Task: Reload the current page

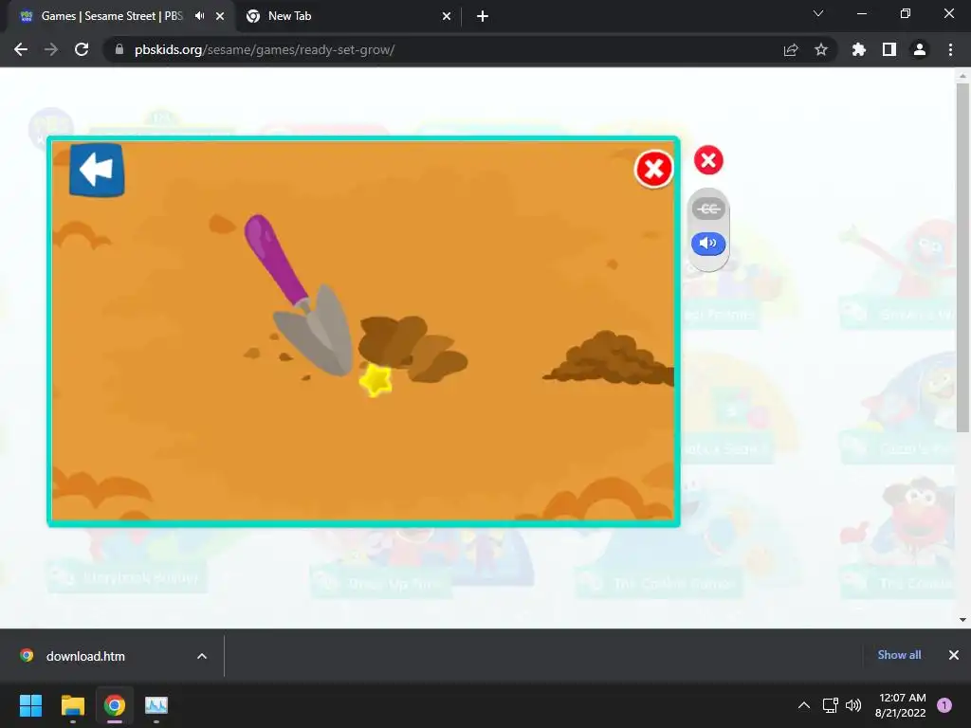Action: pyautogui.click(x=82, y=49)
